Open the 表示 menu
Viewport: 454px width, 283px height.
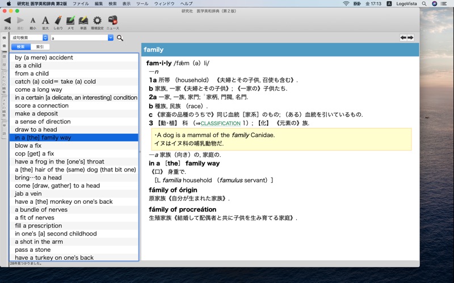pyautogui.click(x=126, y=3)
